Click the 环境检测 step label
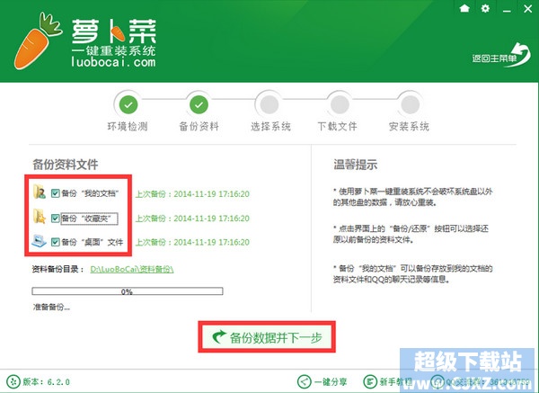 click(128, 127)
